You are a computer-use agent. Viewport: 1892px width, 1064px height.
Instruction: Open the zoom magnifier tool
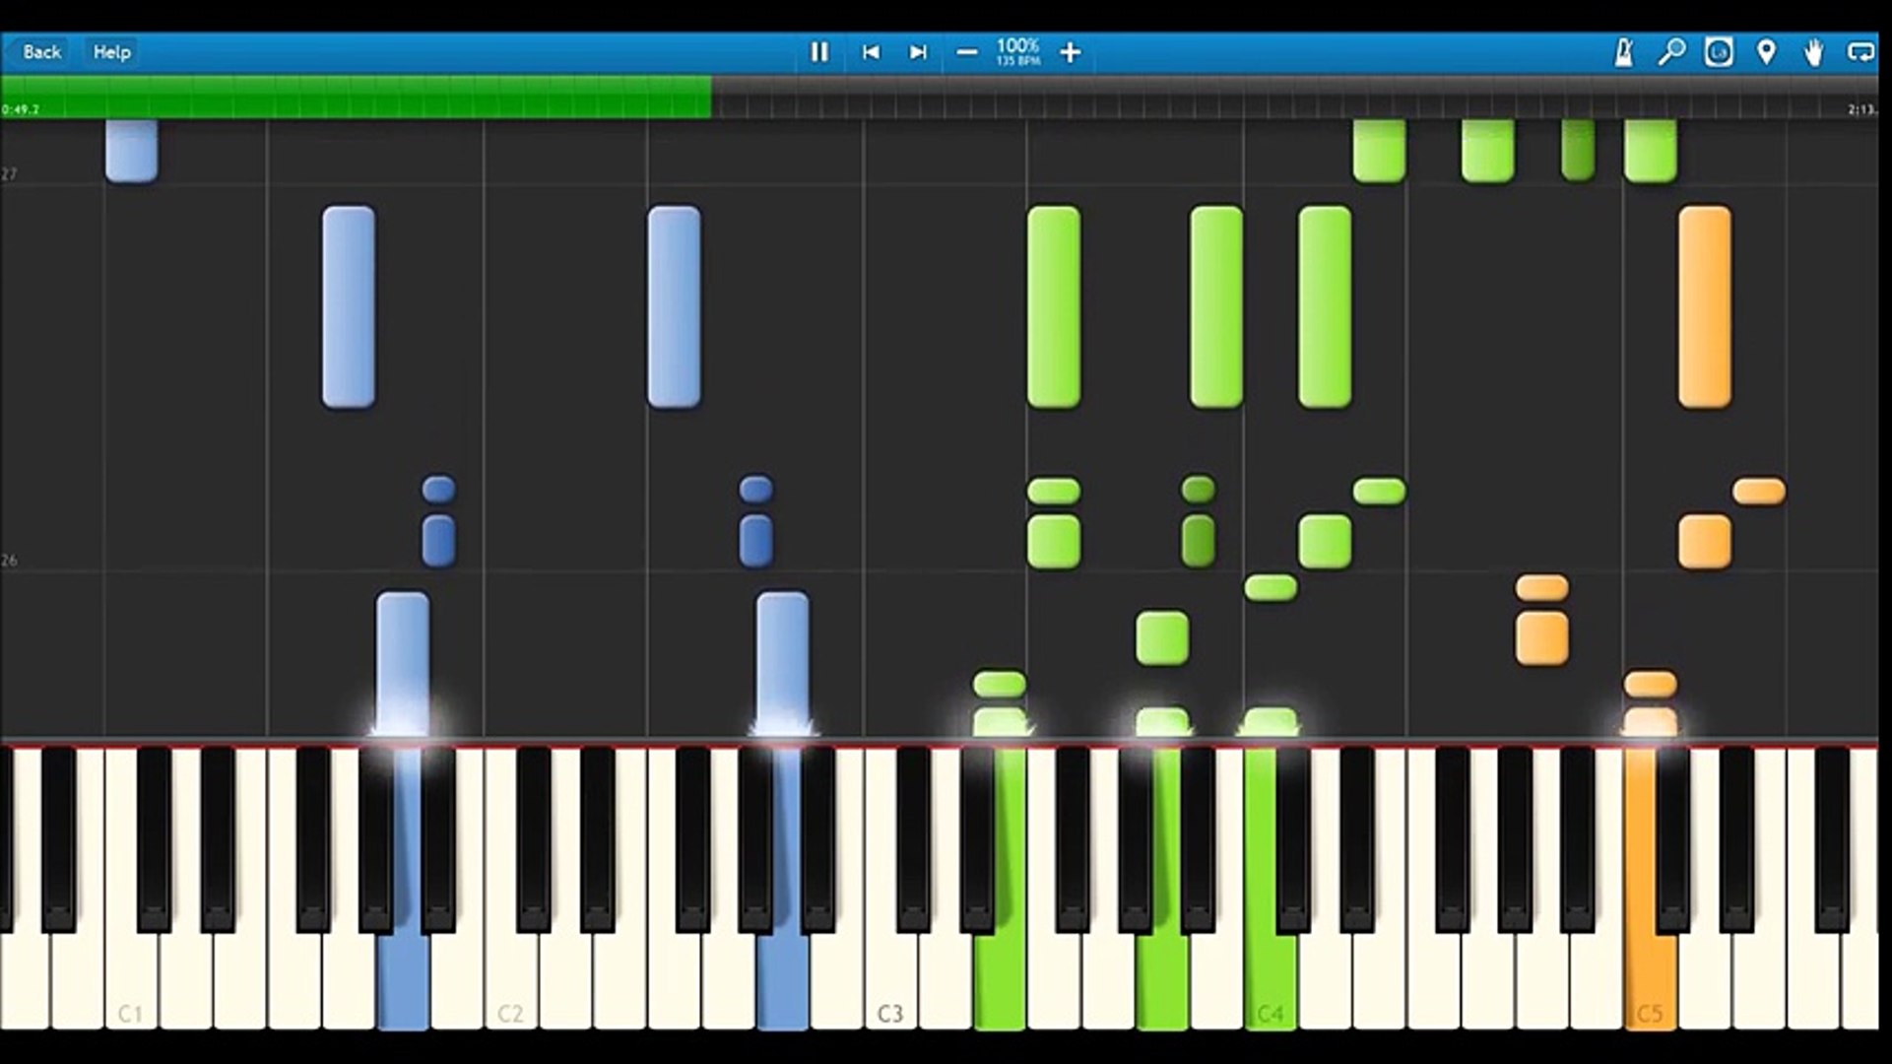(1671, 52)
